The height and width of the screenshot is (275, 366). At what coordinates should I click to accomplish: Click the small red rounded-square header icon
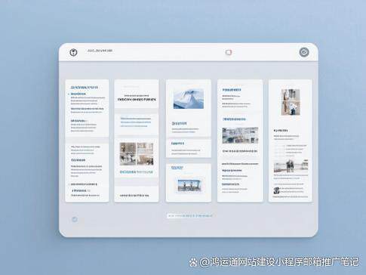(x=229, y=52)
